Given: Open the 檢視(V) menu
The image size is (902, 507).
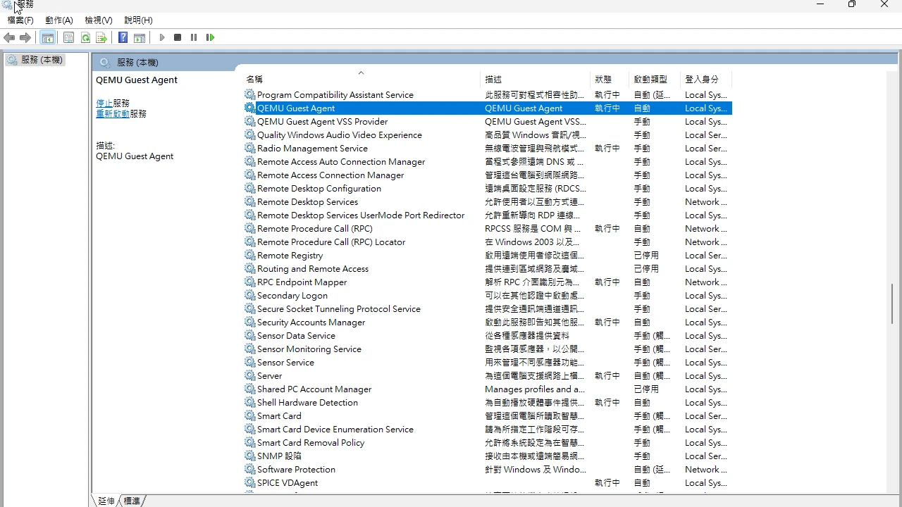Looking at the screenshot, I should [x=99, y=20].
